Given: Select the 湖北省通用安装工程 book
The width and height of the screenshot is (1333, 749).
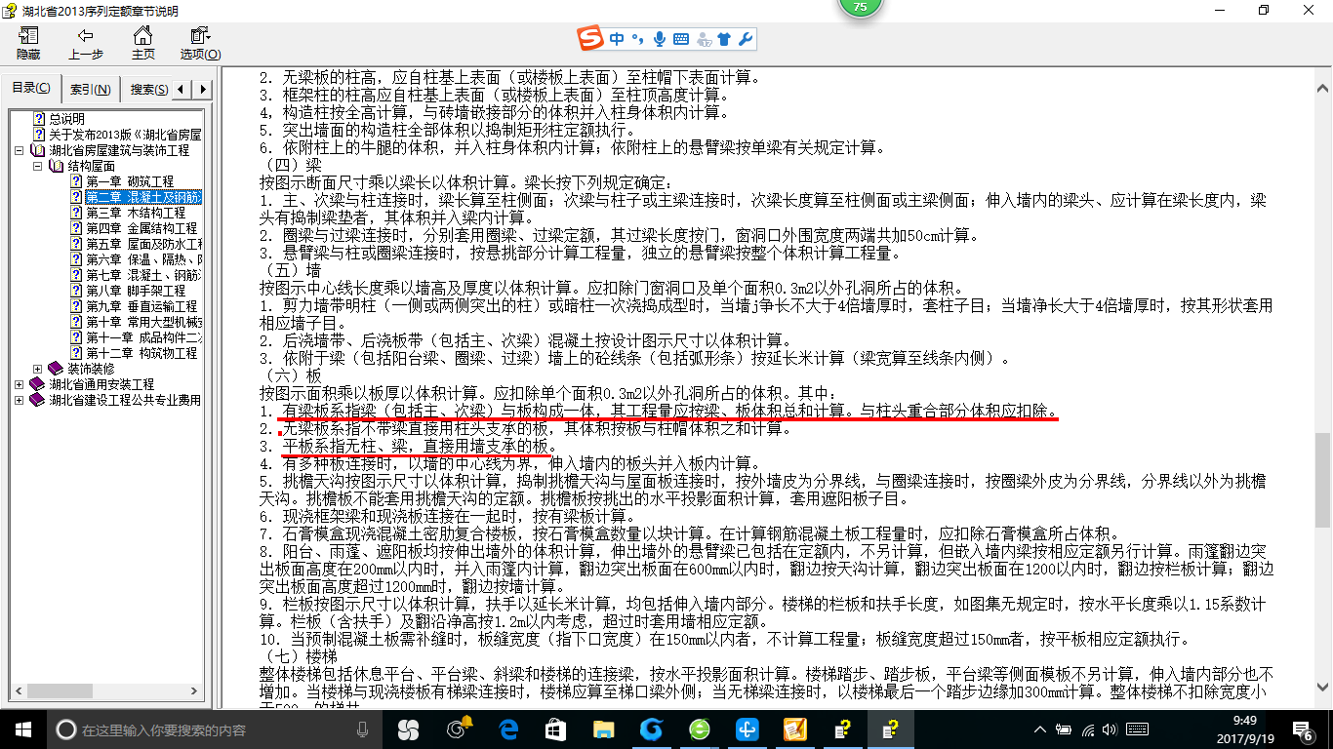Looking at the screenshot, I should tap(101, 384).
